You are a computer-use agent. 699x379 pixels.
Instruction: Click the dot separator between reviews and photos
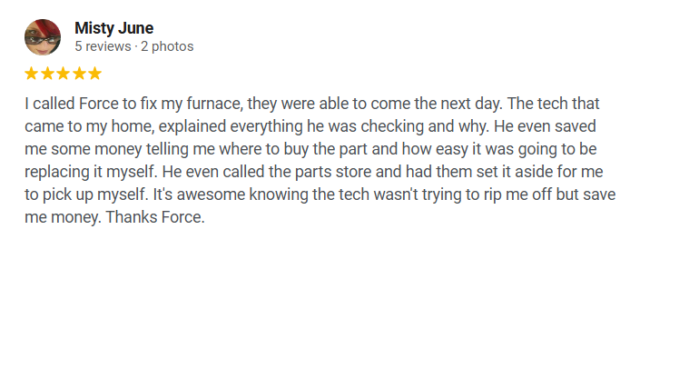[x=136, y=47]
